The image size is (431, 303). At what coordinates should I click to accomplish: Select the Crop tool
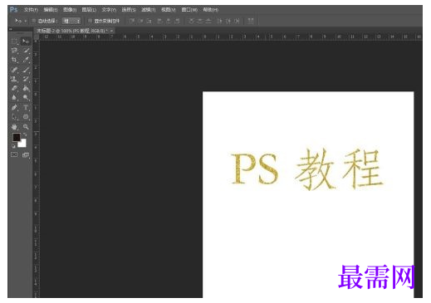(x=14, y=60)
